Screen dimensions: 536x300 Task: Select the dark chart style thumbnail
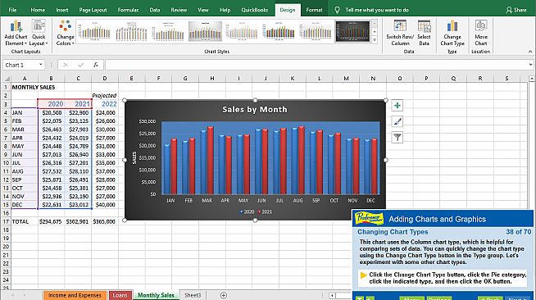(x=352, y=31)
